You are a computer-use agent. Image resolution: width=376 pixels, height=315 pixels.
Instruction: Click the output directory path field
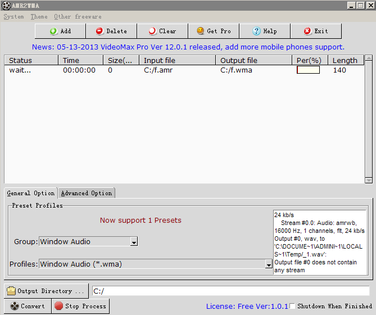coord(230,291)
